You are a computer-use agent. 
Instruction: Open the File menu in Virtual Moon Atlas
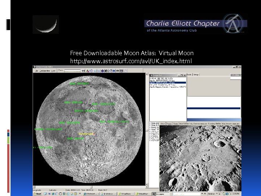point(37,71)
